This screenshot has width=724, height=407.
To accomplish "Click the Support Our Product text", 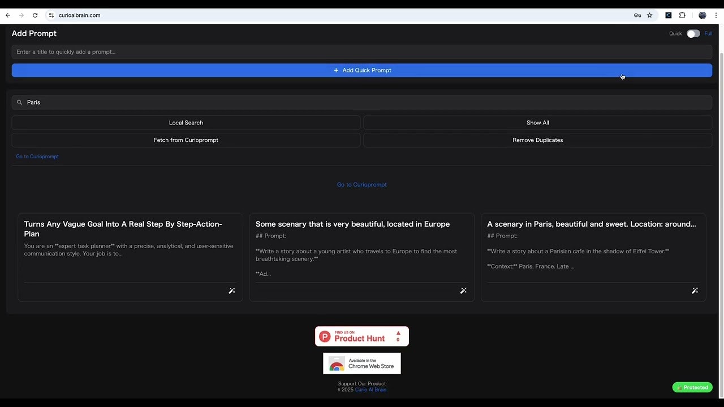I will [x=362, y=384].
